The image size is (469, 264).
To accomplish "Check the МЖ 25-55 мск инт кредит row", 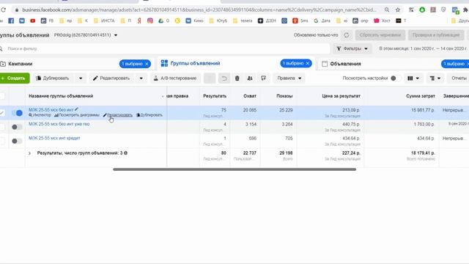I will point(1,141).
